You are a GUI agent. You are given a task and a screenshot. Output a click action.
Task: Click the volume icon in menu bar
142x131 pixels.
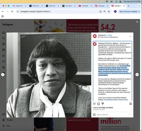tap(112, 2)
